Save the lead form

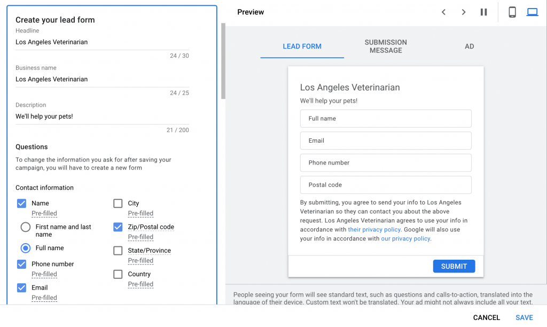pos(525,317)
